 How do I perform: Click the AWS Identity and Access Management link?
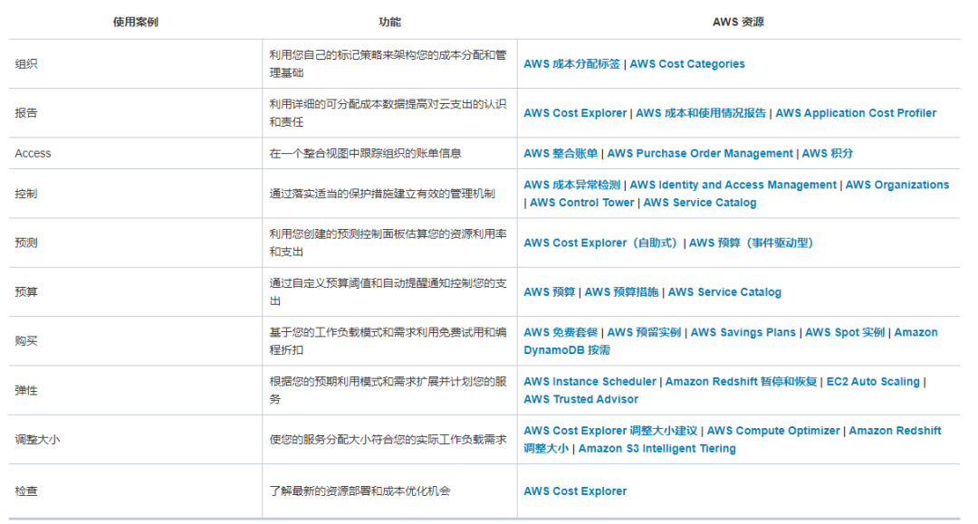[x=733, y=185]
